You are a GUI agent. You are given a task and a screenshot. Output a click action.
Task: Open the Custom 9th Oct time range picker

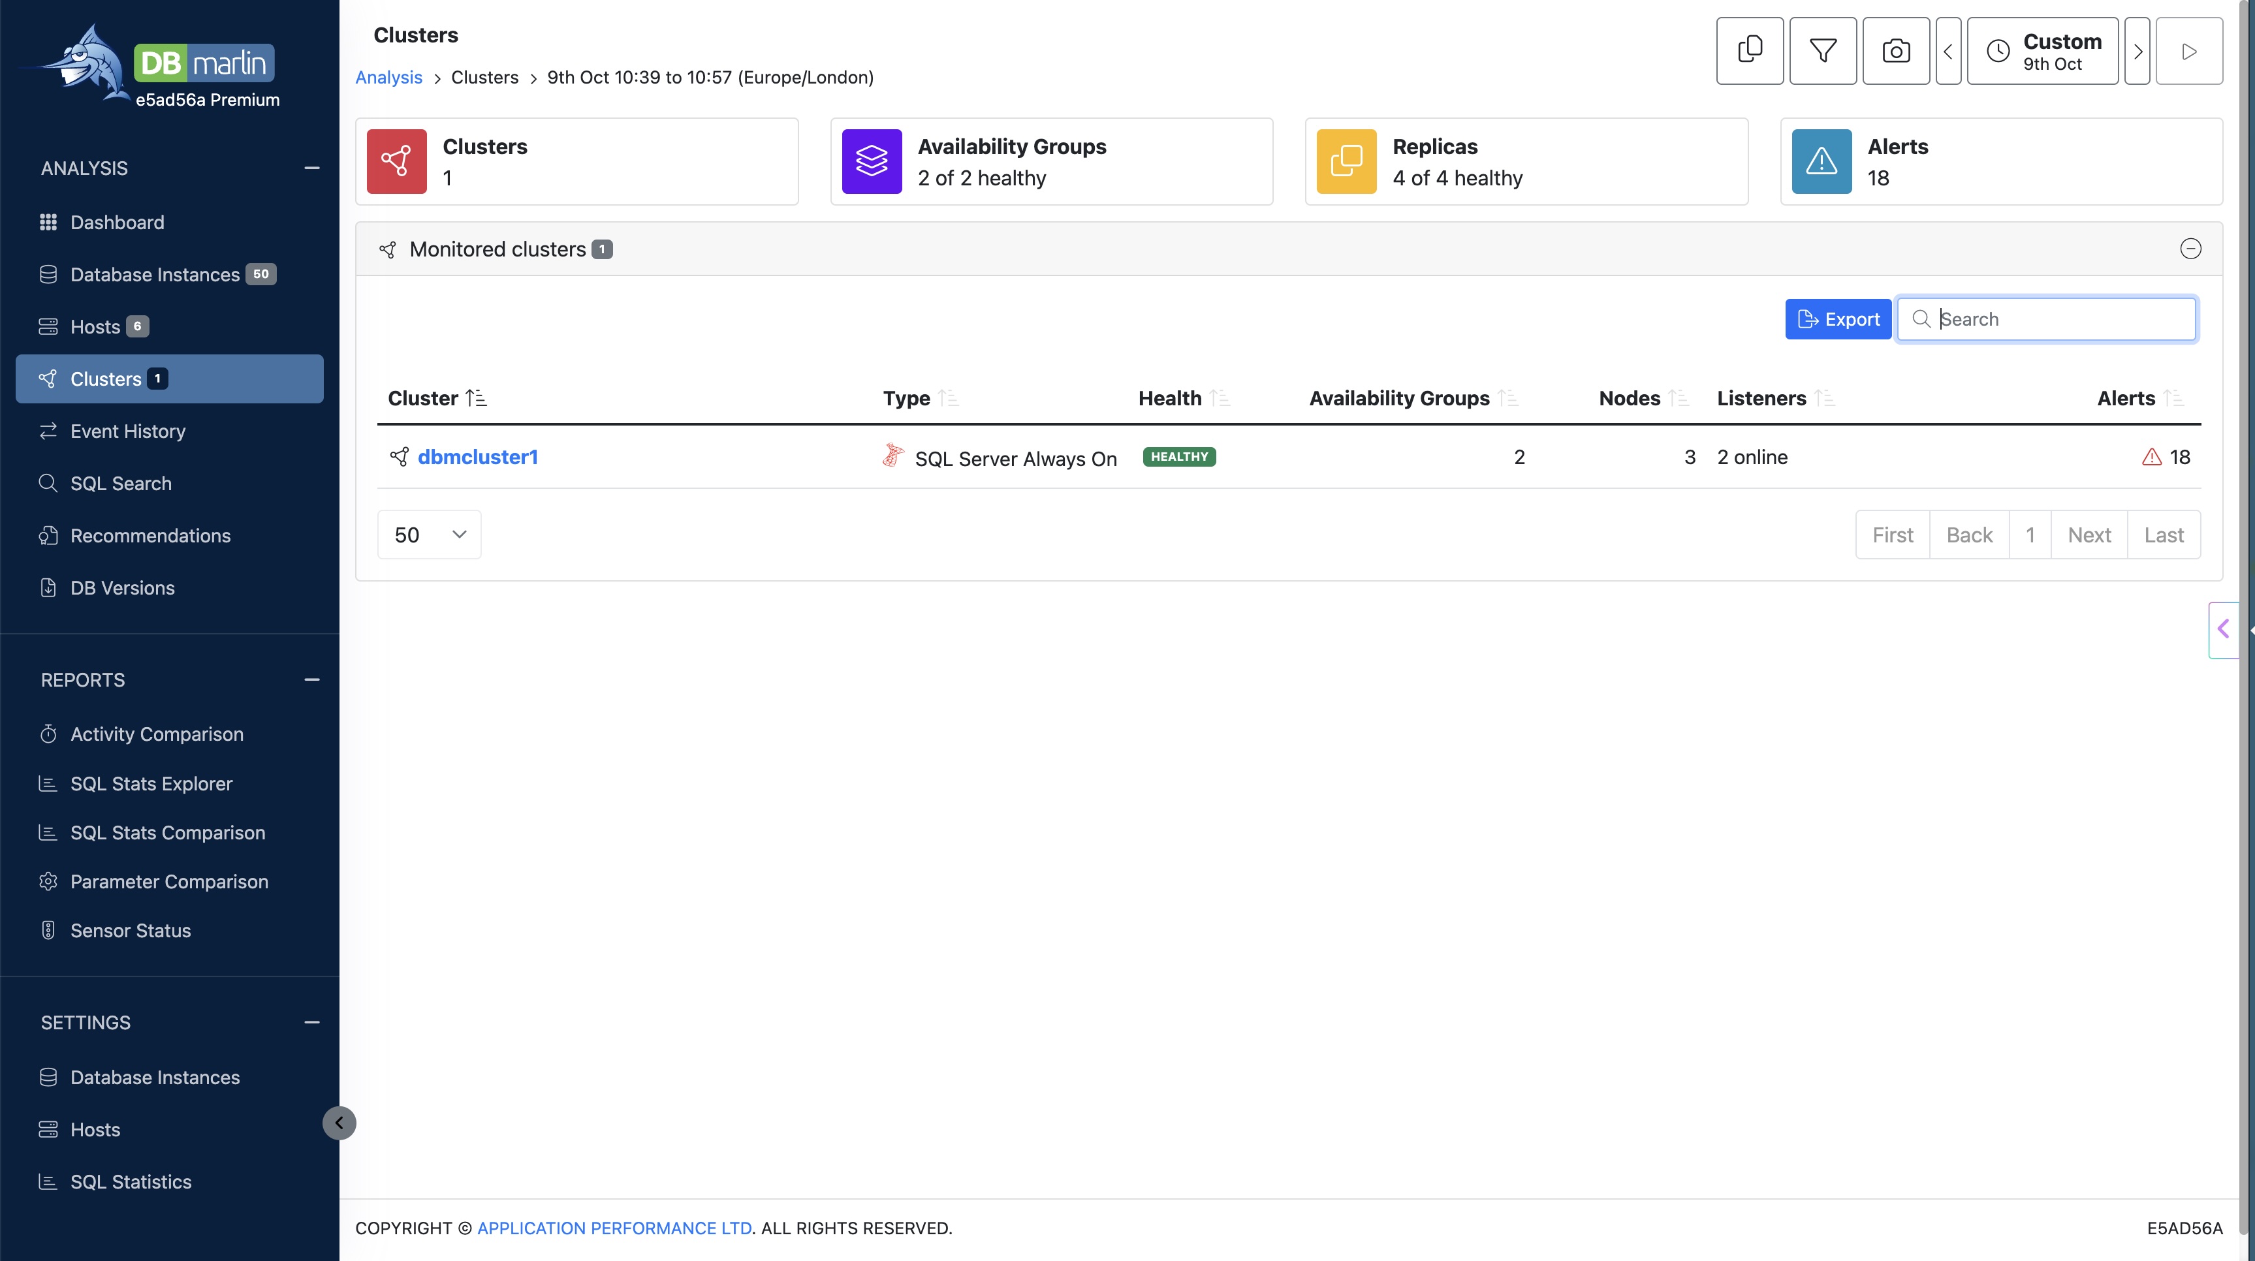pos(2042,51)
